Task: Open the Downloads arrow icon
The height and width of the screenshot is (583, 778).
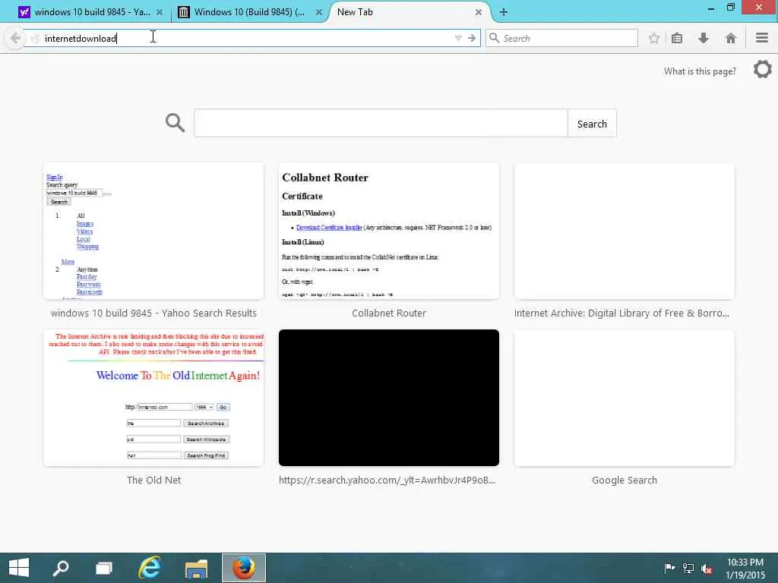Action: click(x=704, y=38)
